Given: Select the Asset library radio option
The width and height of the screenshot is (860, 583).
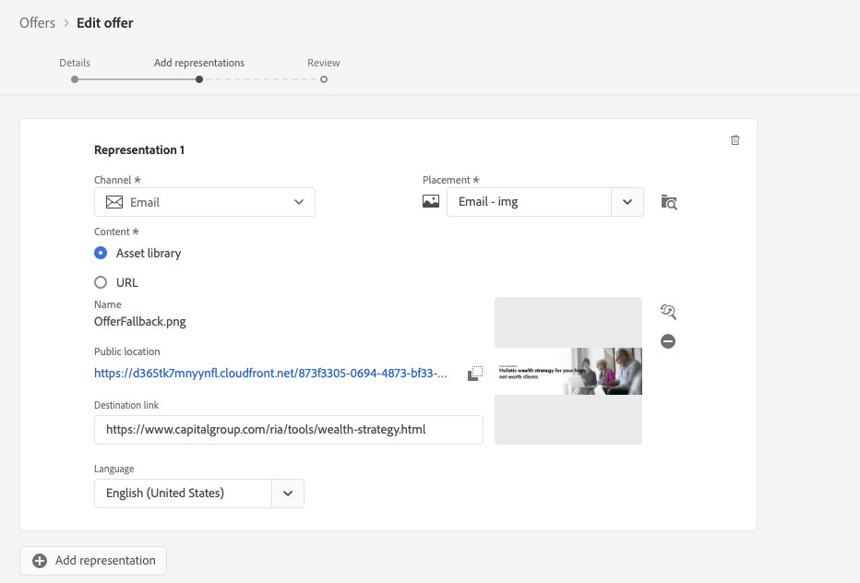Looking at the screenshot, I should [101, 253].
